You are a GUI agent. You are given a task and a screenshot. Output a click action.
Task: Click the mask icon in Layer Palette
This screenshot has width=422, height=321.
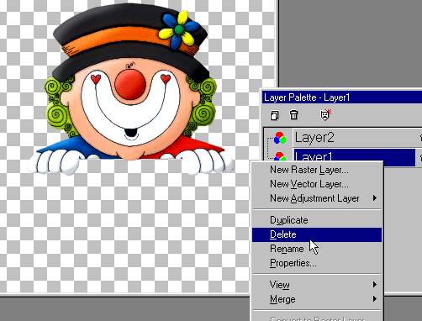(325, 115)
